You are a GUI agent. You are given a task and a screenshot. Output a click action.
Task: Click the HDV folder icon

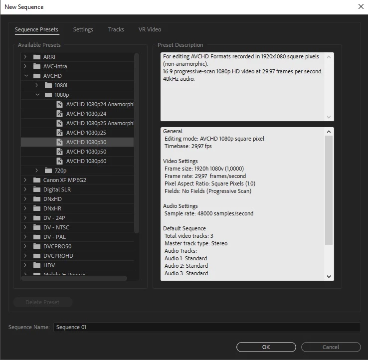tap(37, 265)
